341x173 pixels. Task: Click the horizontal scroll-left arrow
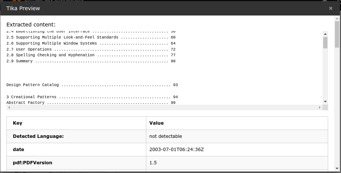9,108
